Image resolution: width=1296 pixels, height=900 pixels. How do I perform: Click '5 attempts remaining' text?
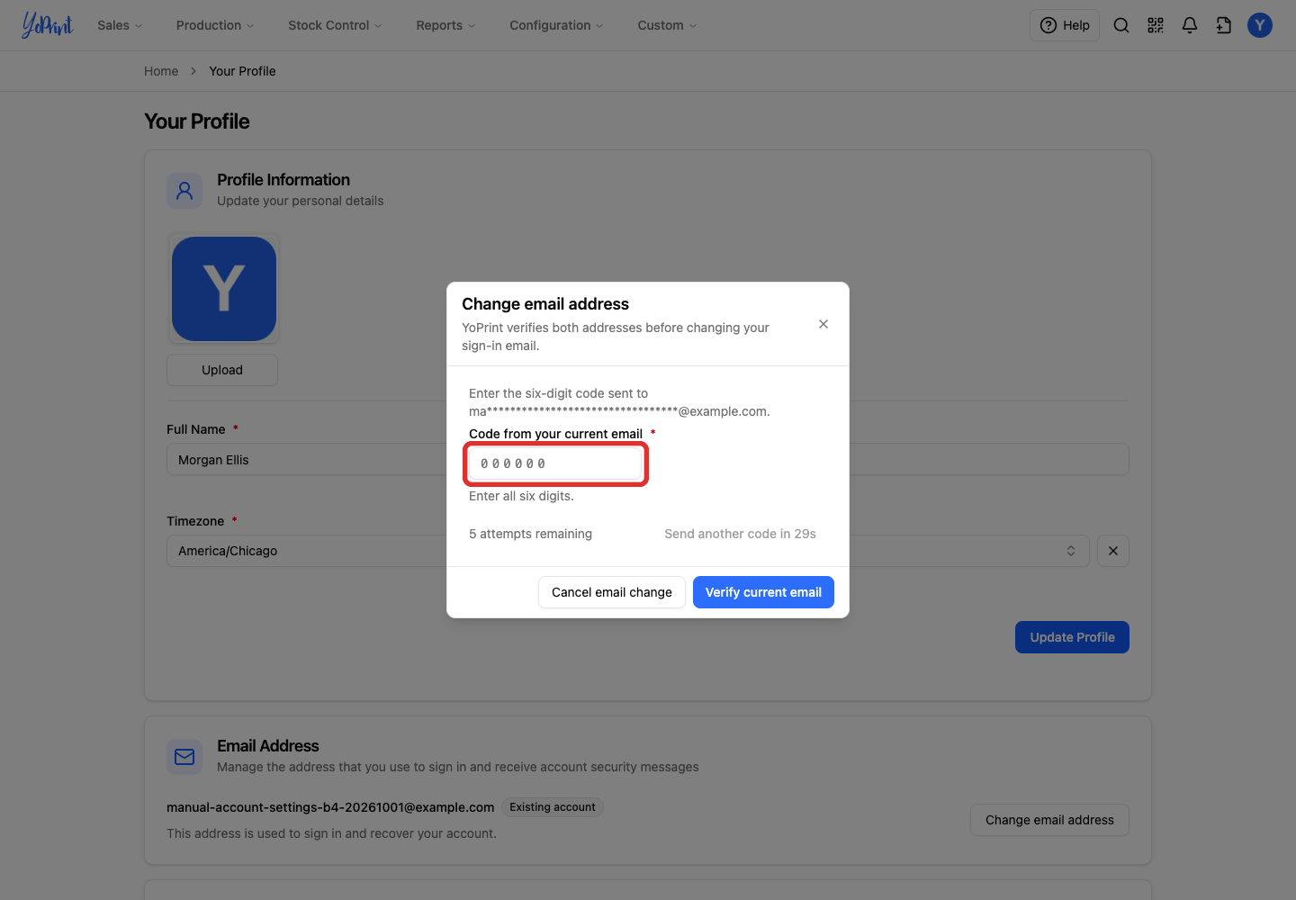[x=530, y=534]
